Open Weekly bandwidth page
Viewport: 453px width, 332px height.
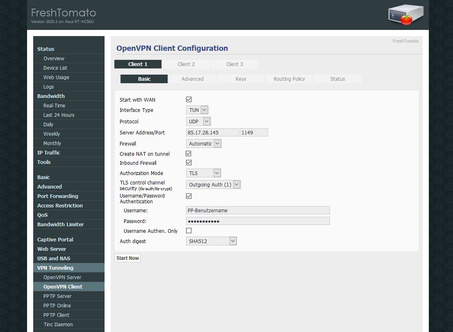point(69,134)
